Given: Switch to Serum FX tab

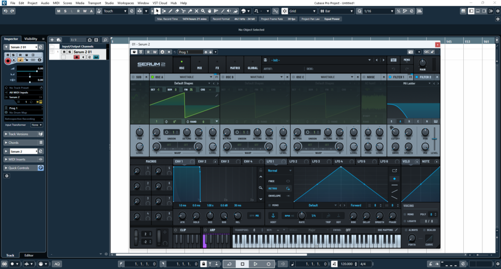Looking at the screenshot, I should 217,65.
